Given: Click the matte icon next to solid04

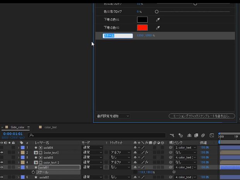Looking at the screenshot, I should coord(40,148).
